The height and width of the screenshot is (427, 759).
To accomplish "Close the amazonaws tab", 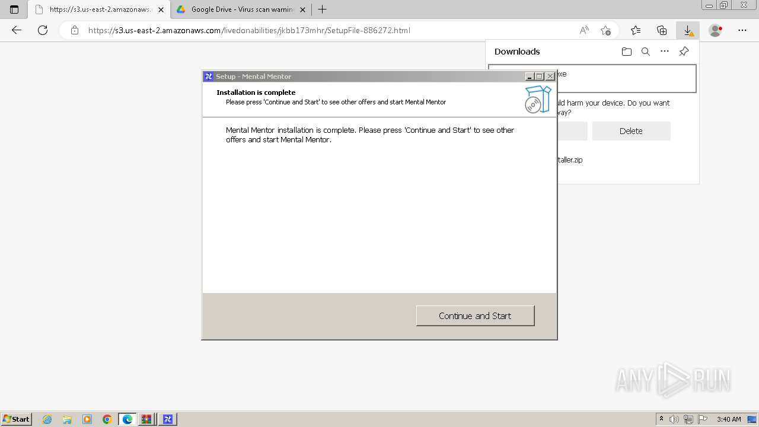I will point(161,9).
